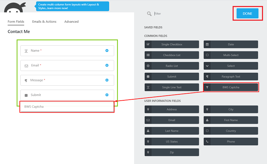Click the Contact Me form title

(19, 32)
